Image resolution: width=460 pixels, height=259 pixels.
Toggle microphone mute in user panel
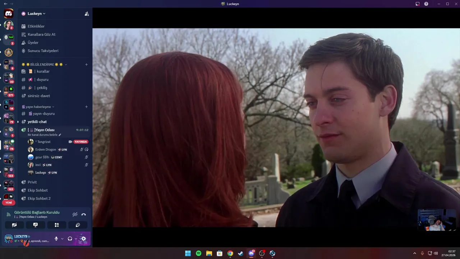click(x=56, y=238)
